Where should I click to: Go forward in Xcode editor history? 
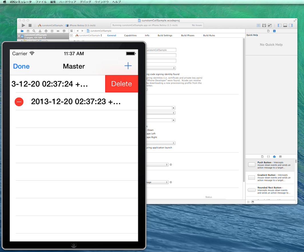[x=82, y=31]
